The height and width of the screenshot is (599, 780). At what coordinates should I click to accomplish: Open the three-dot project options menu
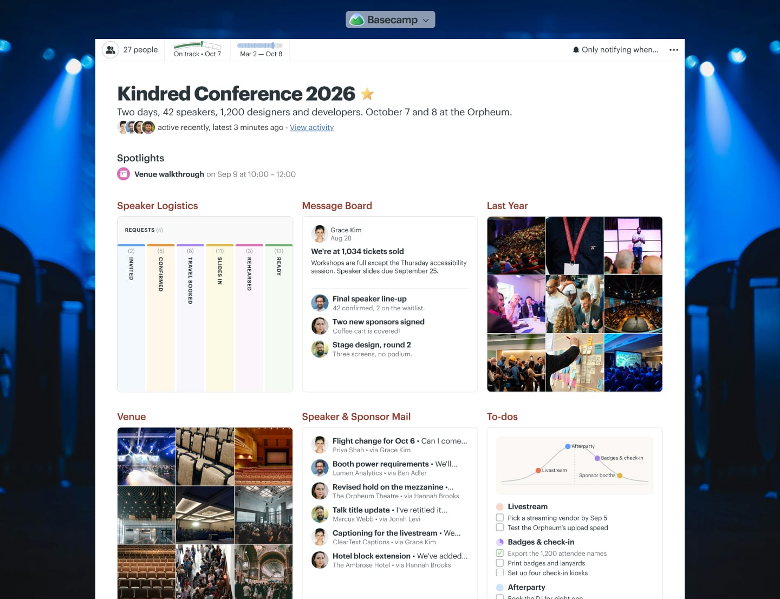pyautogui.click(x=674, y=50)
